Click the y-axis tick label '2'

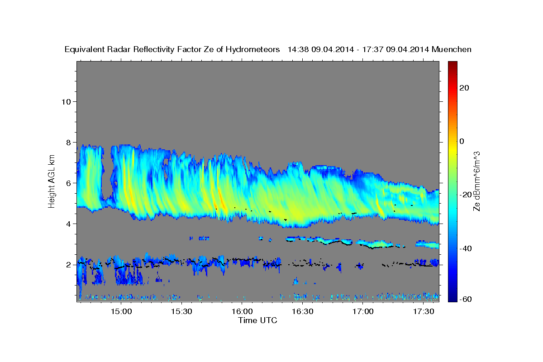pos(68,265)
